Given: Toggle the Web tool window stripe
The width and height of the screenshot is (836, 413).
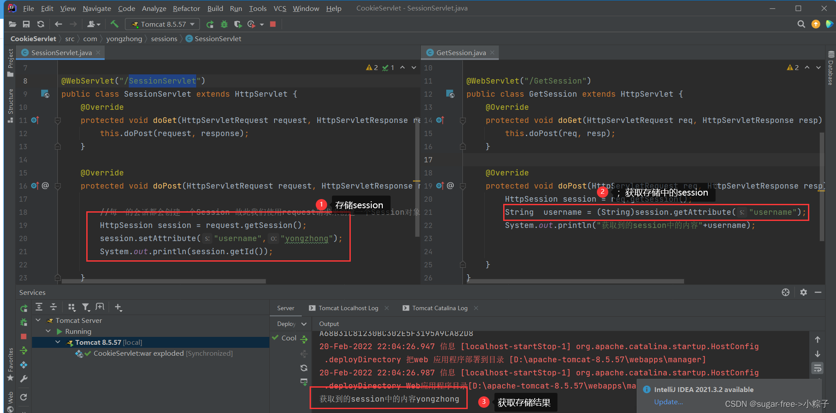Looking at the screenshot, I should [10, 401].
